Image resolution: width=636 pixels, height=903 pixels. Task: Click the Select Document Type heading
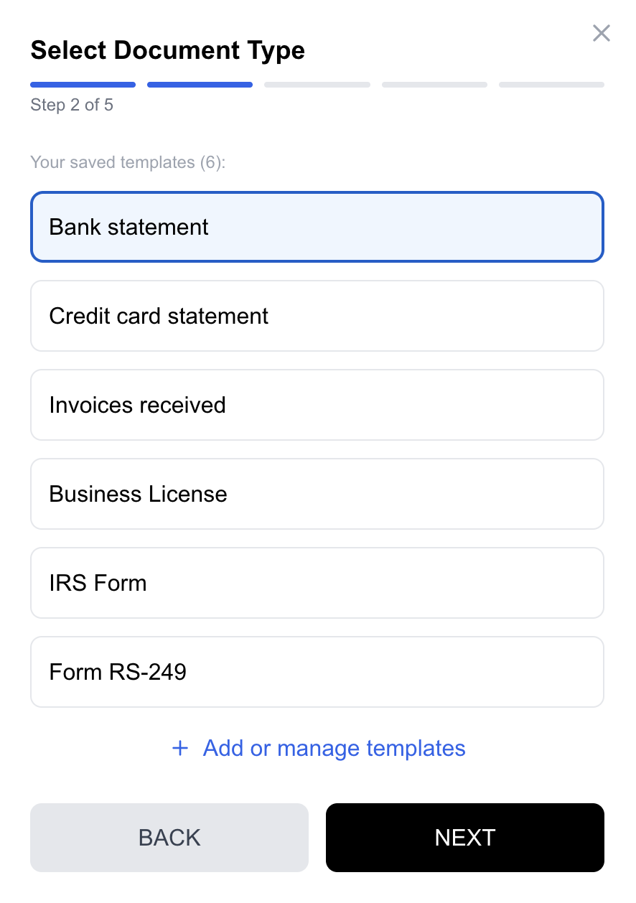click(167, 50)
